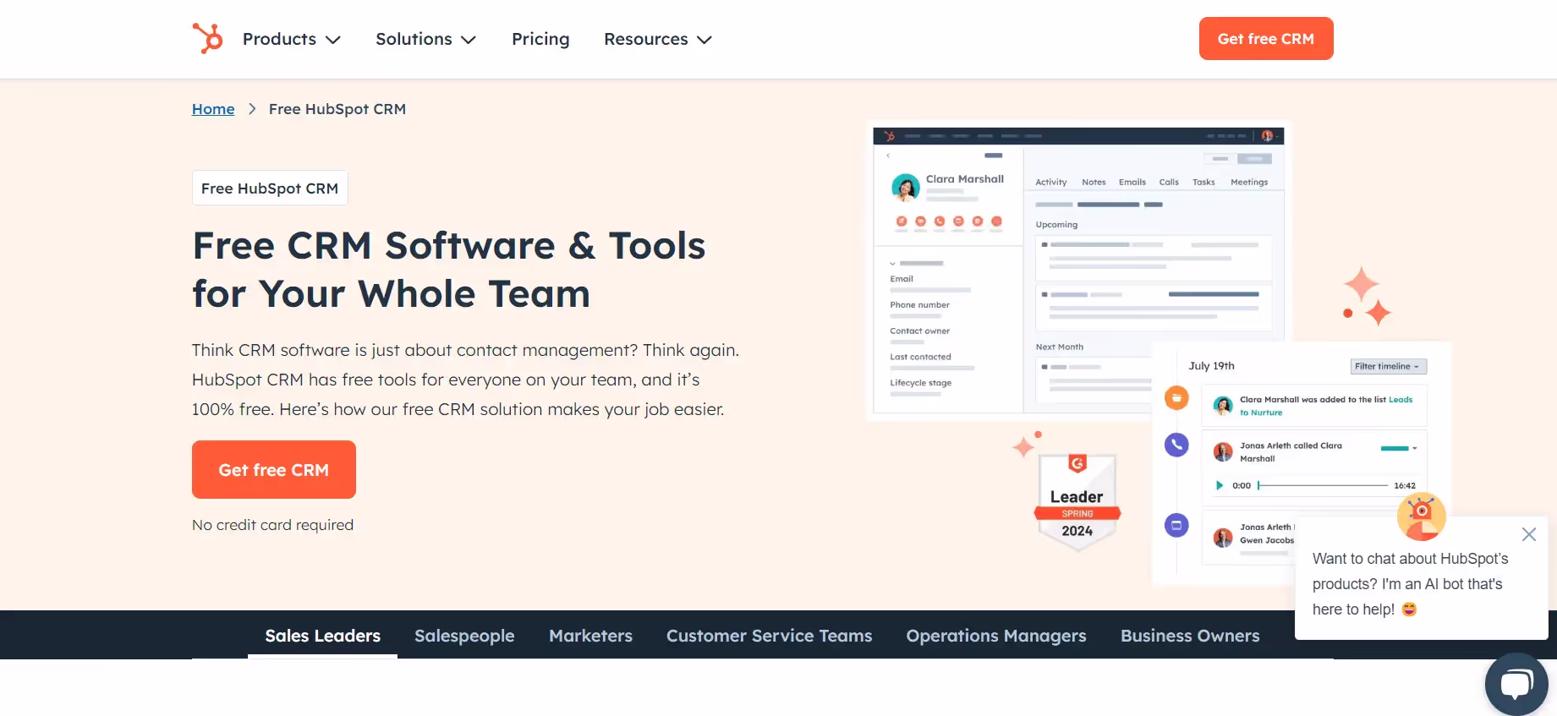Open the Customer Service Teams tab

coord(770,636)
